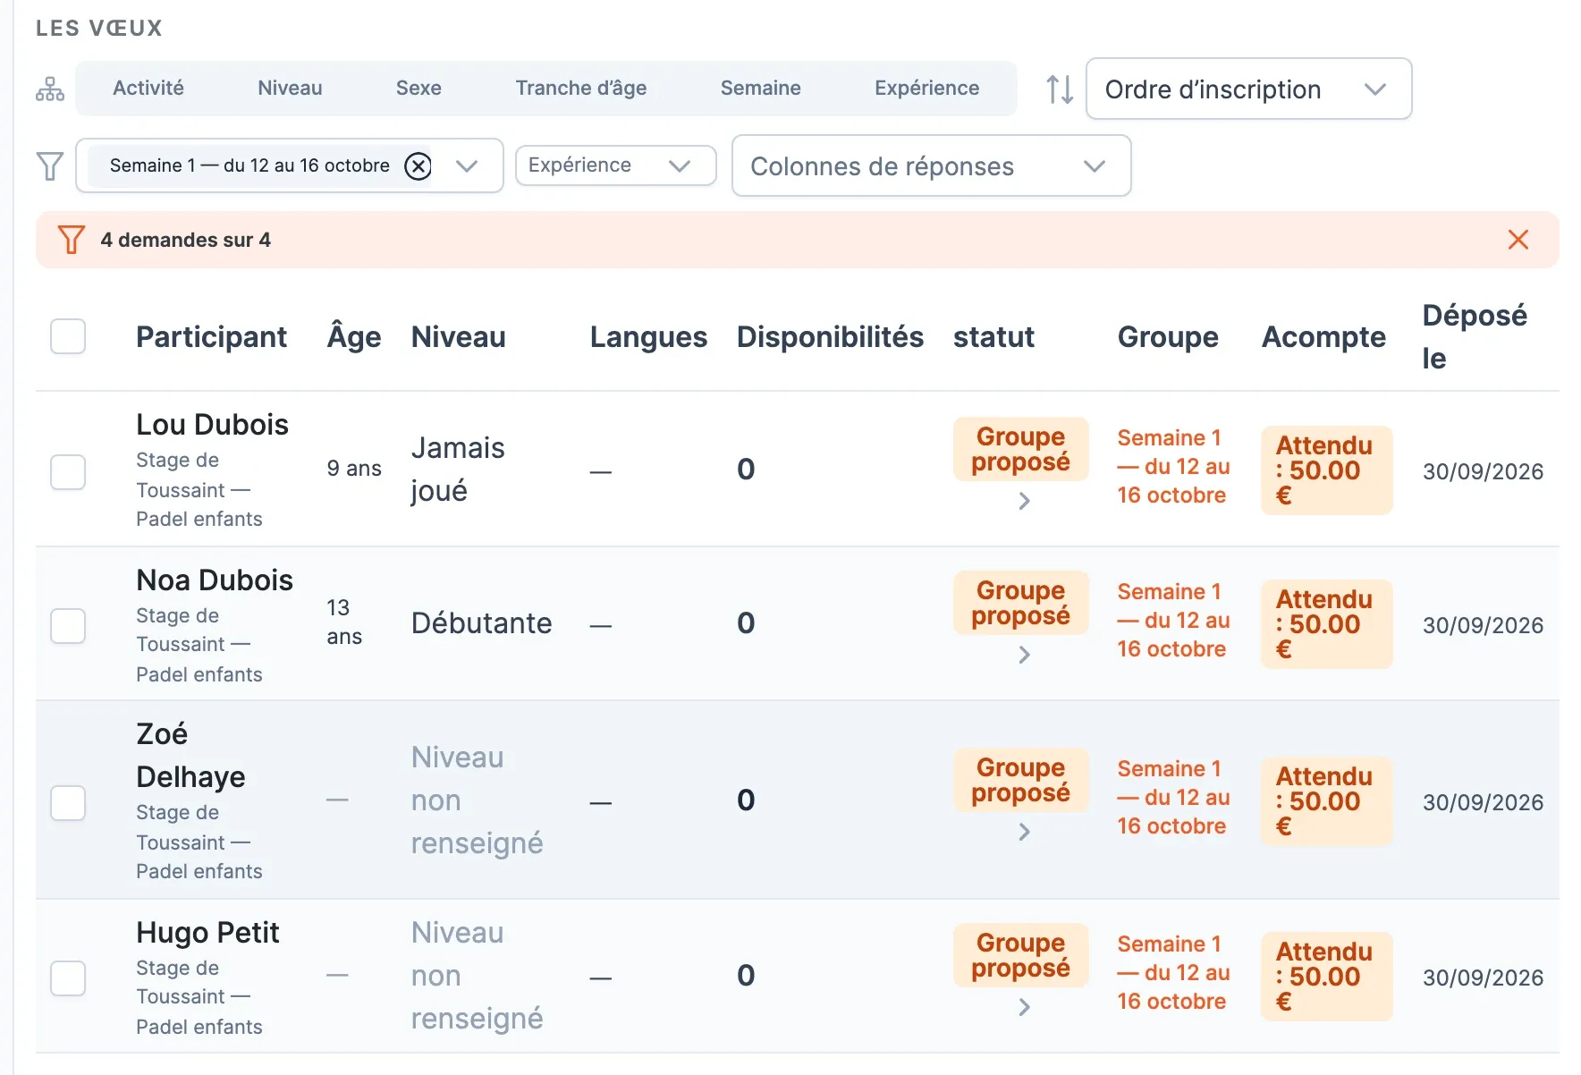Select the Lou Dubois row checkbox
1581x1075 pixels.
click(x=68, y=471)
